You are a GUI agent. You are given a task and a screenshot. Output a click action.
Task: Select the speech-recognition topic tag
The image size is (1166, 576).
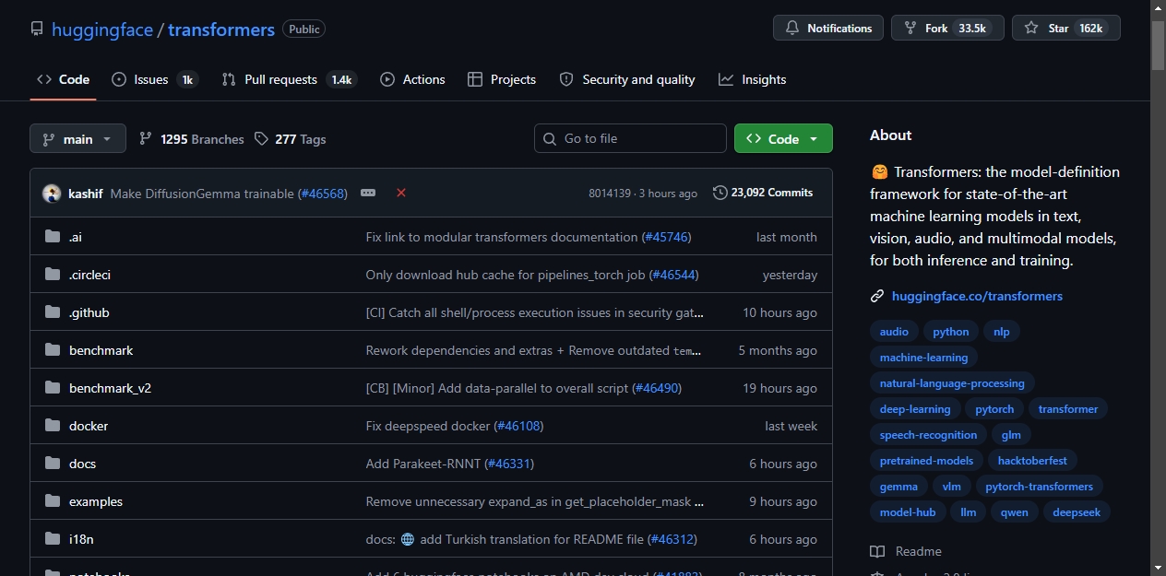coord(928,435)
